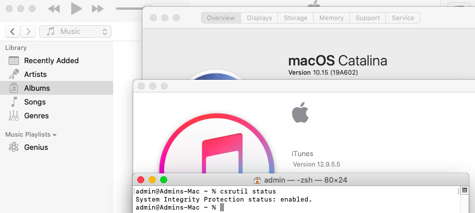The height and width of the screenshot is (213, 475).
Task: Open the Music media picker dropdown
Action: pos(75,32)
